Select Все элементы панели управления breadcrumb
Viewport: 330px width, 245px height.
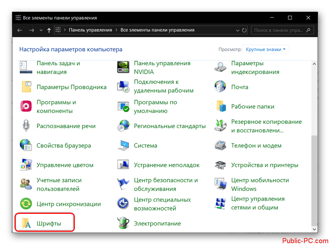157,30
